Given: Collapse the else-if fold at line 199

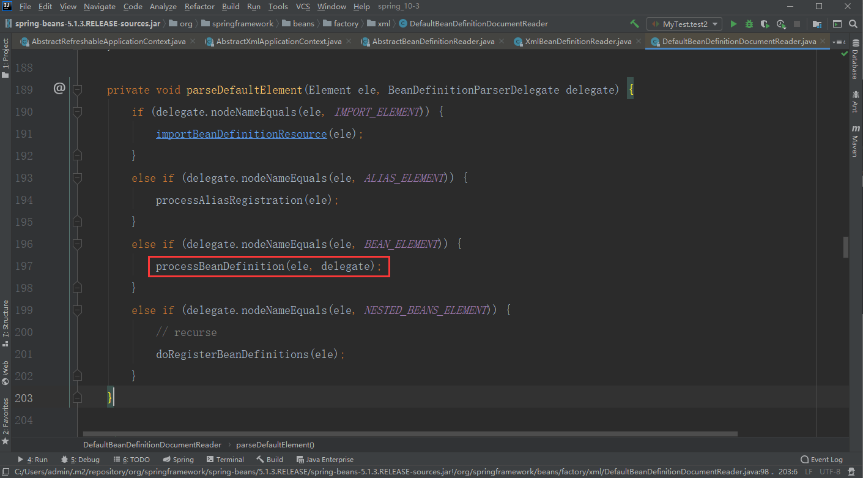Looking at the screenshot, I should (x=77, y=310).
